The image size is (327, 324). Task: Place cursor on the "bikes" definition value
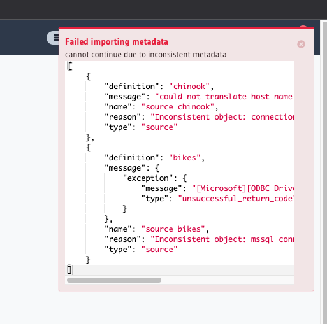point(184,158)
